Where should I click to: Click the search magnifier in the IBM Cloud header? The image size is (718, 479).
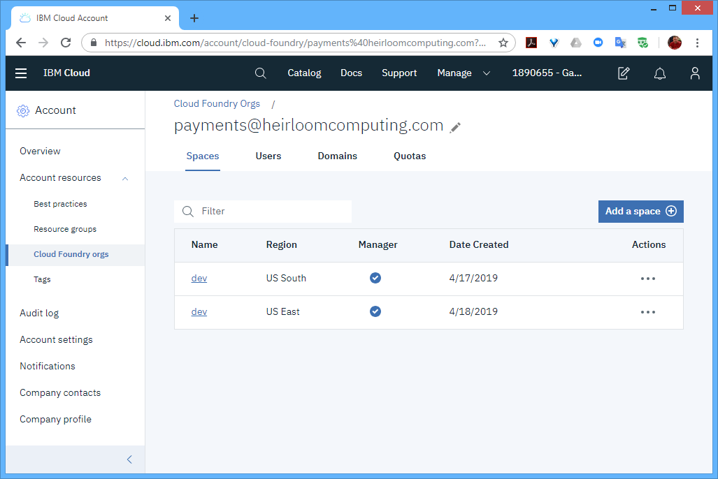pos(261,73)
